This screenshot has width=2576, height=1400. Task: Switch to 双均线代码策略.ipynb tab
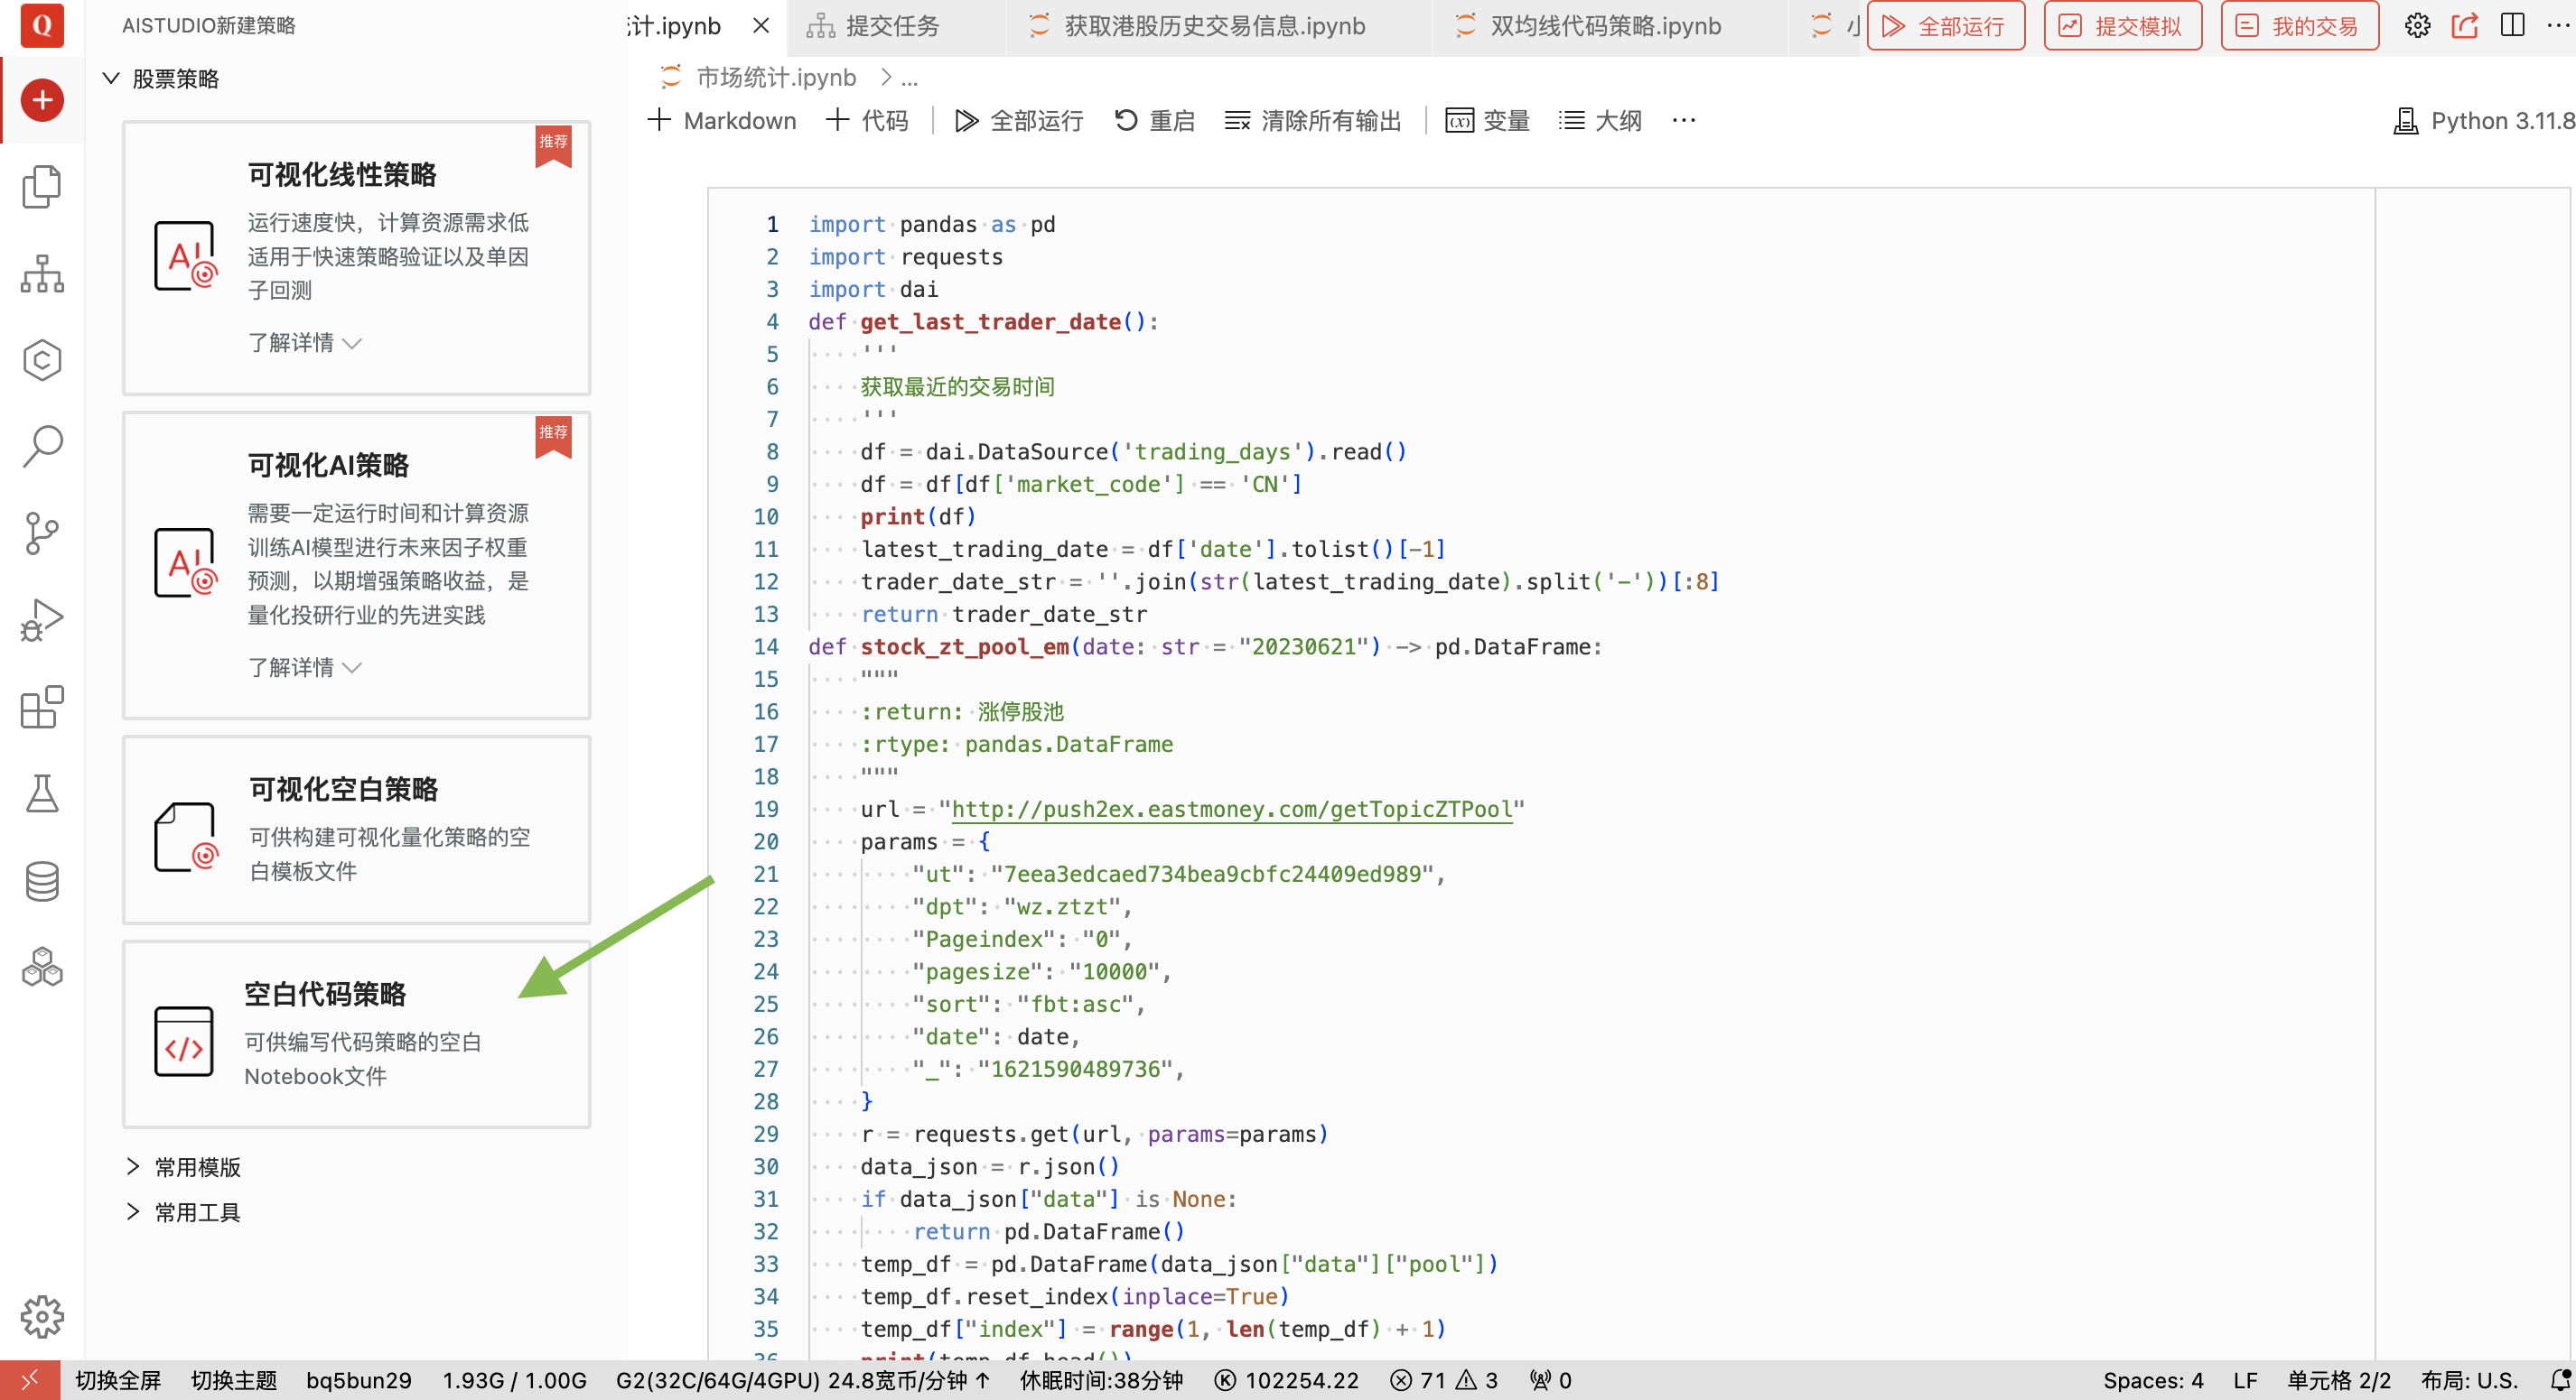click(x=1604, y=26)
